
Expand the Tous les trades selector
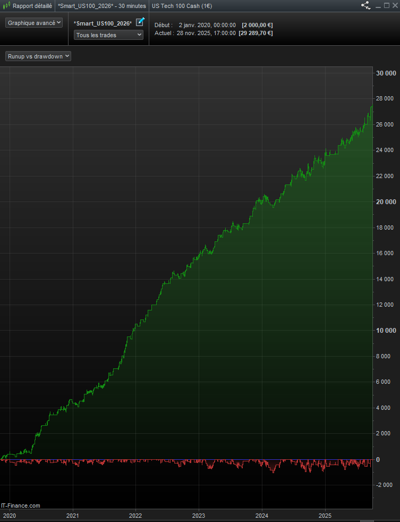(109, 35)
